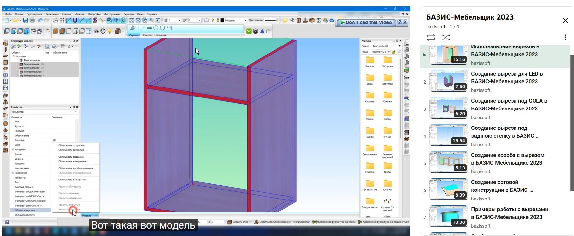The image size is (574, 236).
Task: Switch to the Операции tab
Action: pos(160,35)
